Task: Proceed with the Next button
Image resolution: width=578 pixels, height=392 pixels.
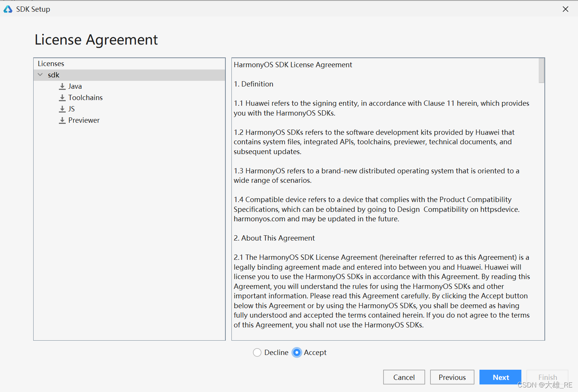Action: (500, 377)
